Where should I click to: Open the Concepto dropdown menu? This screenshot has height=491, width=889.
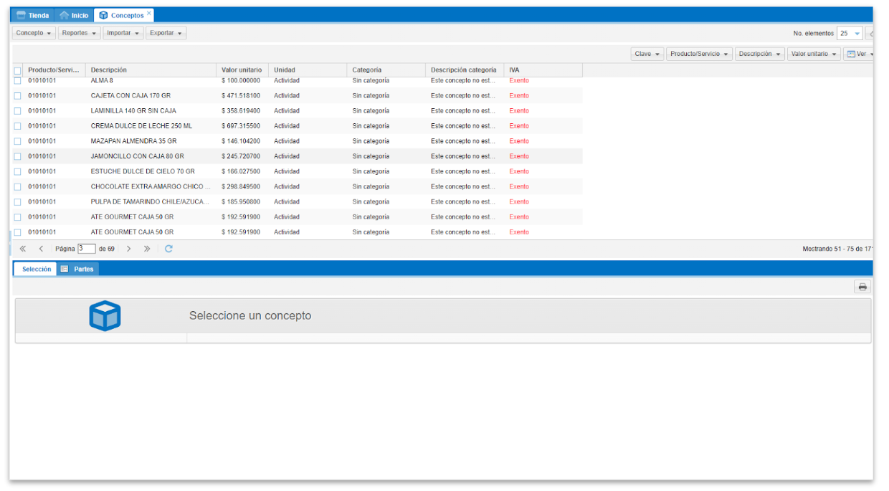click(34, 33)
